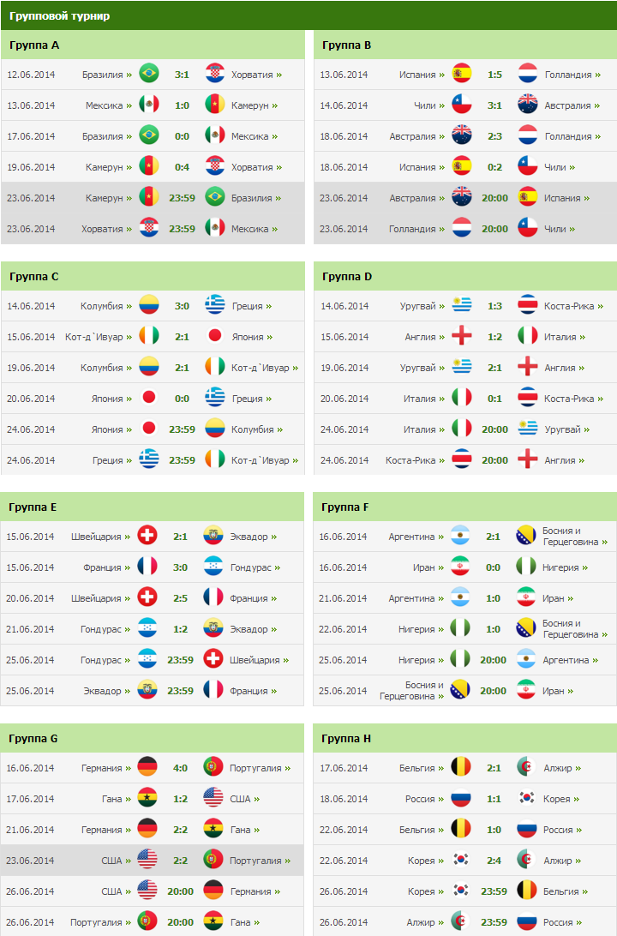This screenshot has width=617, height=936.
Task: Click the Greece flag in the Колумбия 3:0 match
Action: 215,306
